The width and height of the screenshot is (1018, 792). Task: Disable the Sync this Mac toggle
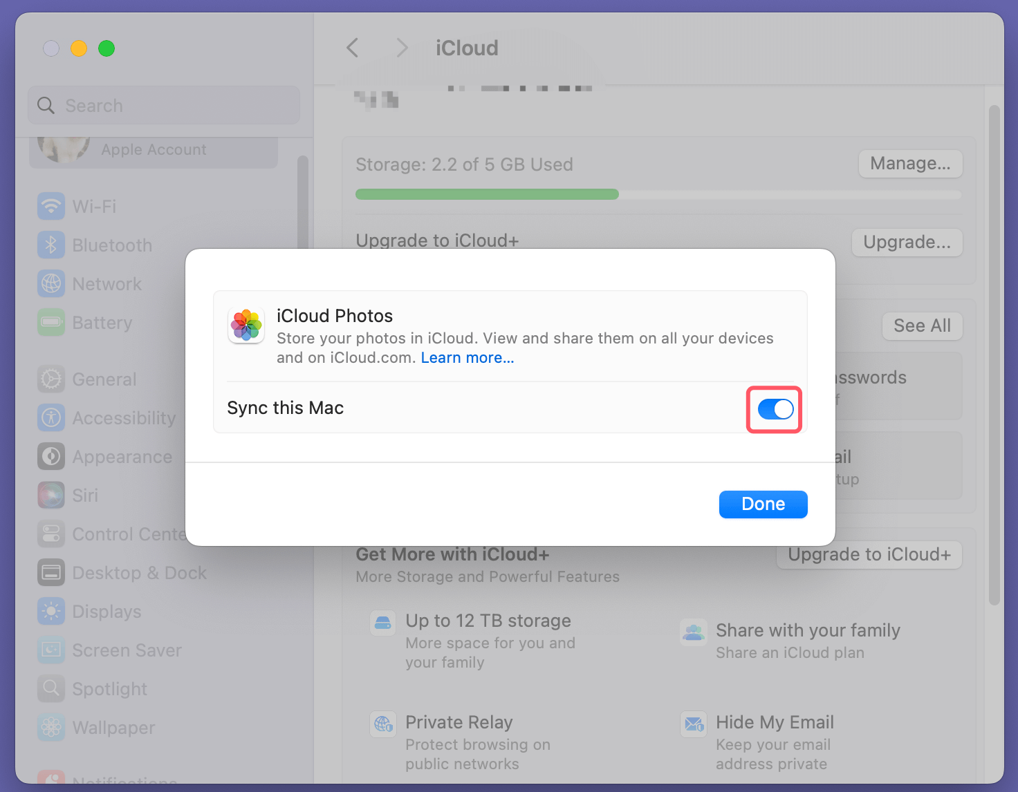tap(774, 409)
